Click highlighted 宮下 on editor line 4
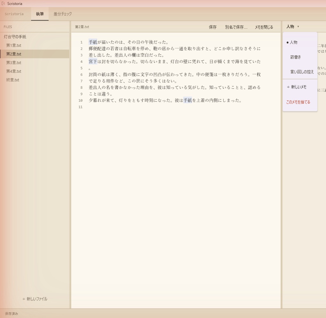The height and width of the screenshot is (318, 326). (93, 62)
